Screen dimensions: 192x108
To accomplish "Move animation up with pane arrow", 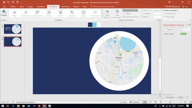I will (x=185, y=29).
